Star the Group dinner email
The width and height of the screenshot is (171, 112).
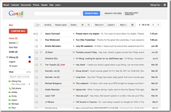[41, 71]
